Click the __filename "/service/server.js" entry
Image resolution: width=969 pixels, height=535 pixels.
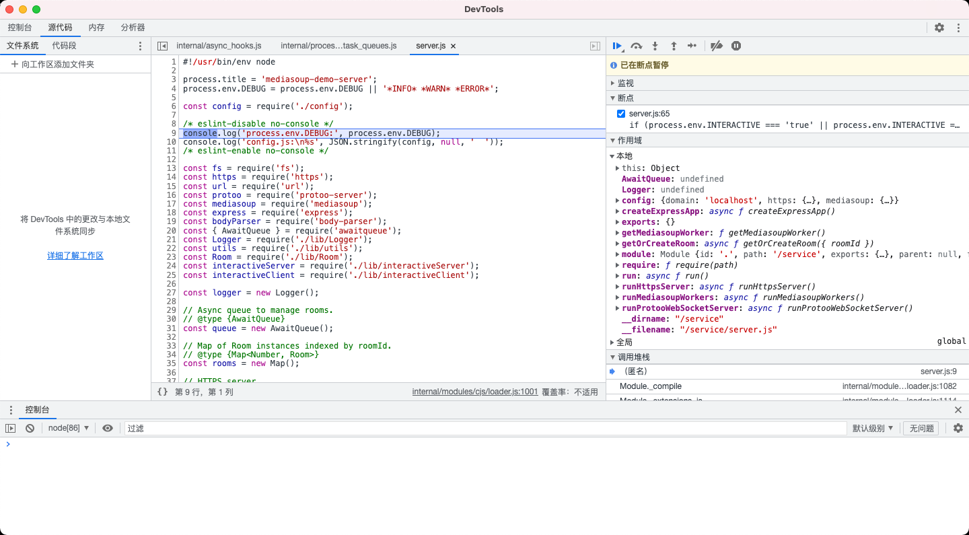coord(699,330)
